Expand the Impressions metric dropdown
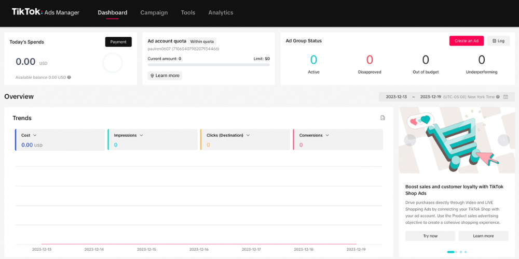 click(141, 135)
